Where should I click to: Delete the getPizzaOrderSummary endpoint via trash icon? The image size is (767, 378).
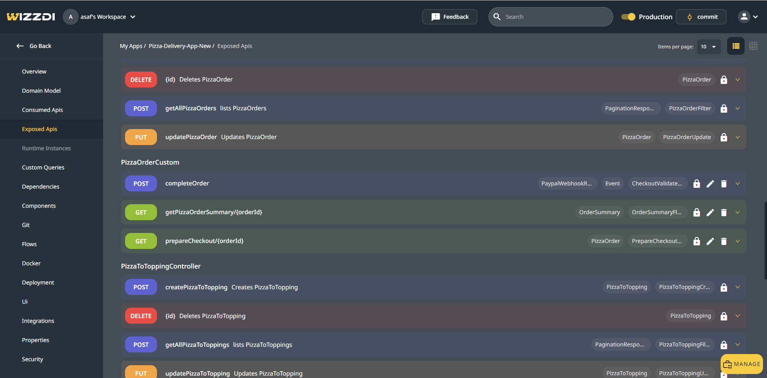723,213
